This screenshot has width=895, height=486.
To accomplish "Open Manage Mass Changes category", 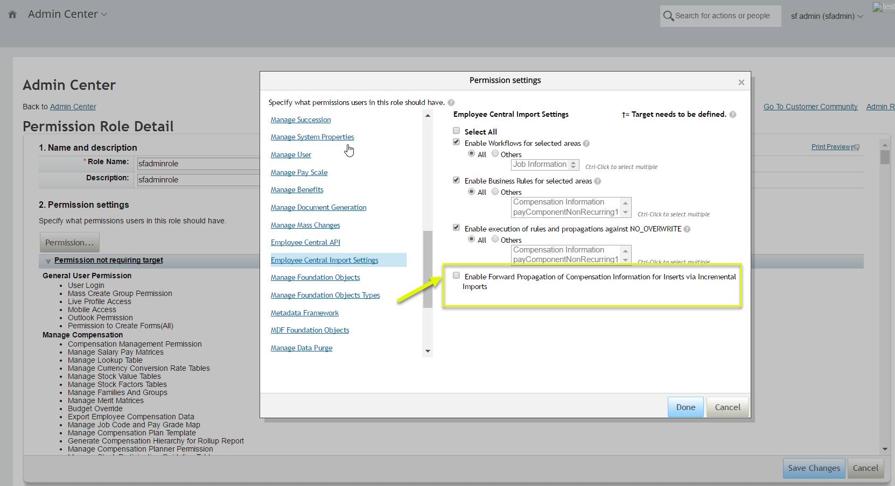I will click(x=305, y=226).
